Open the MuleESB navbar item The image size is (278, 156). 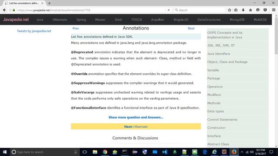click(260, 19)
